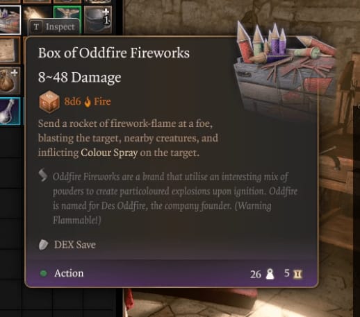Click the gold value icon next to 5
The width and height of the screenshot is (360, 317).
[298, 274]
